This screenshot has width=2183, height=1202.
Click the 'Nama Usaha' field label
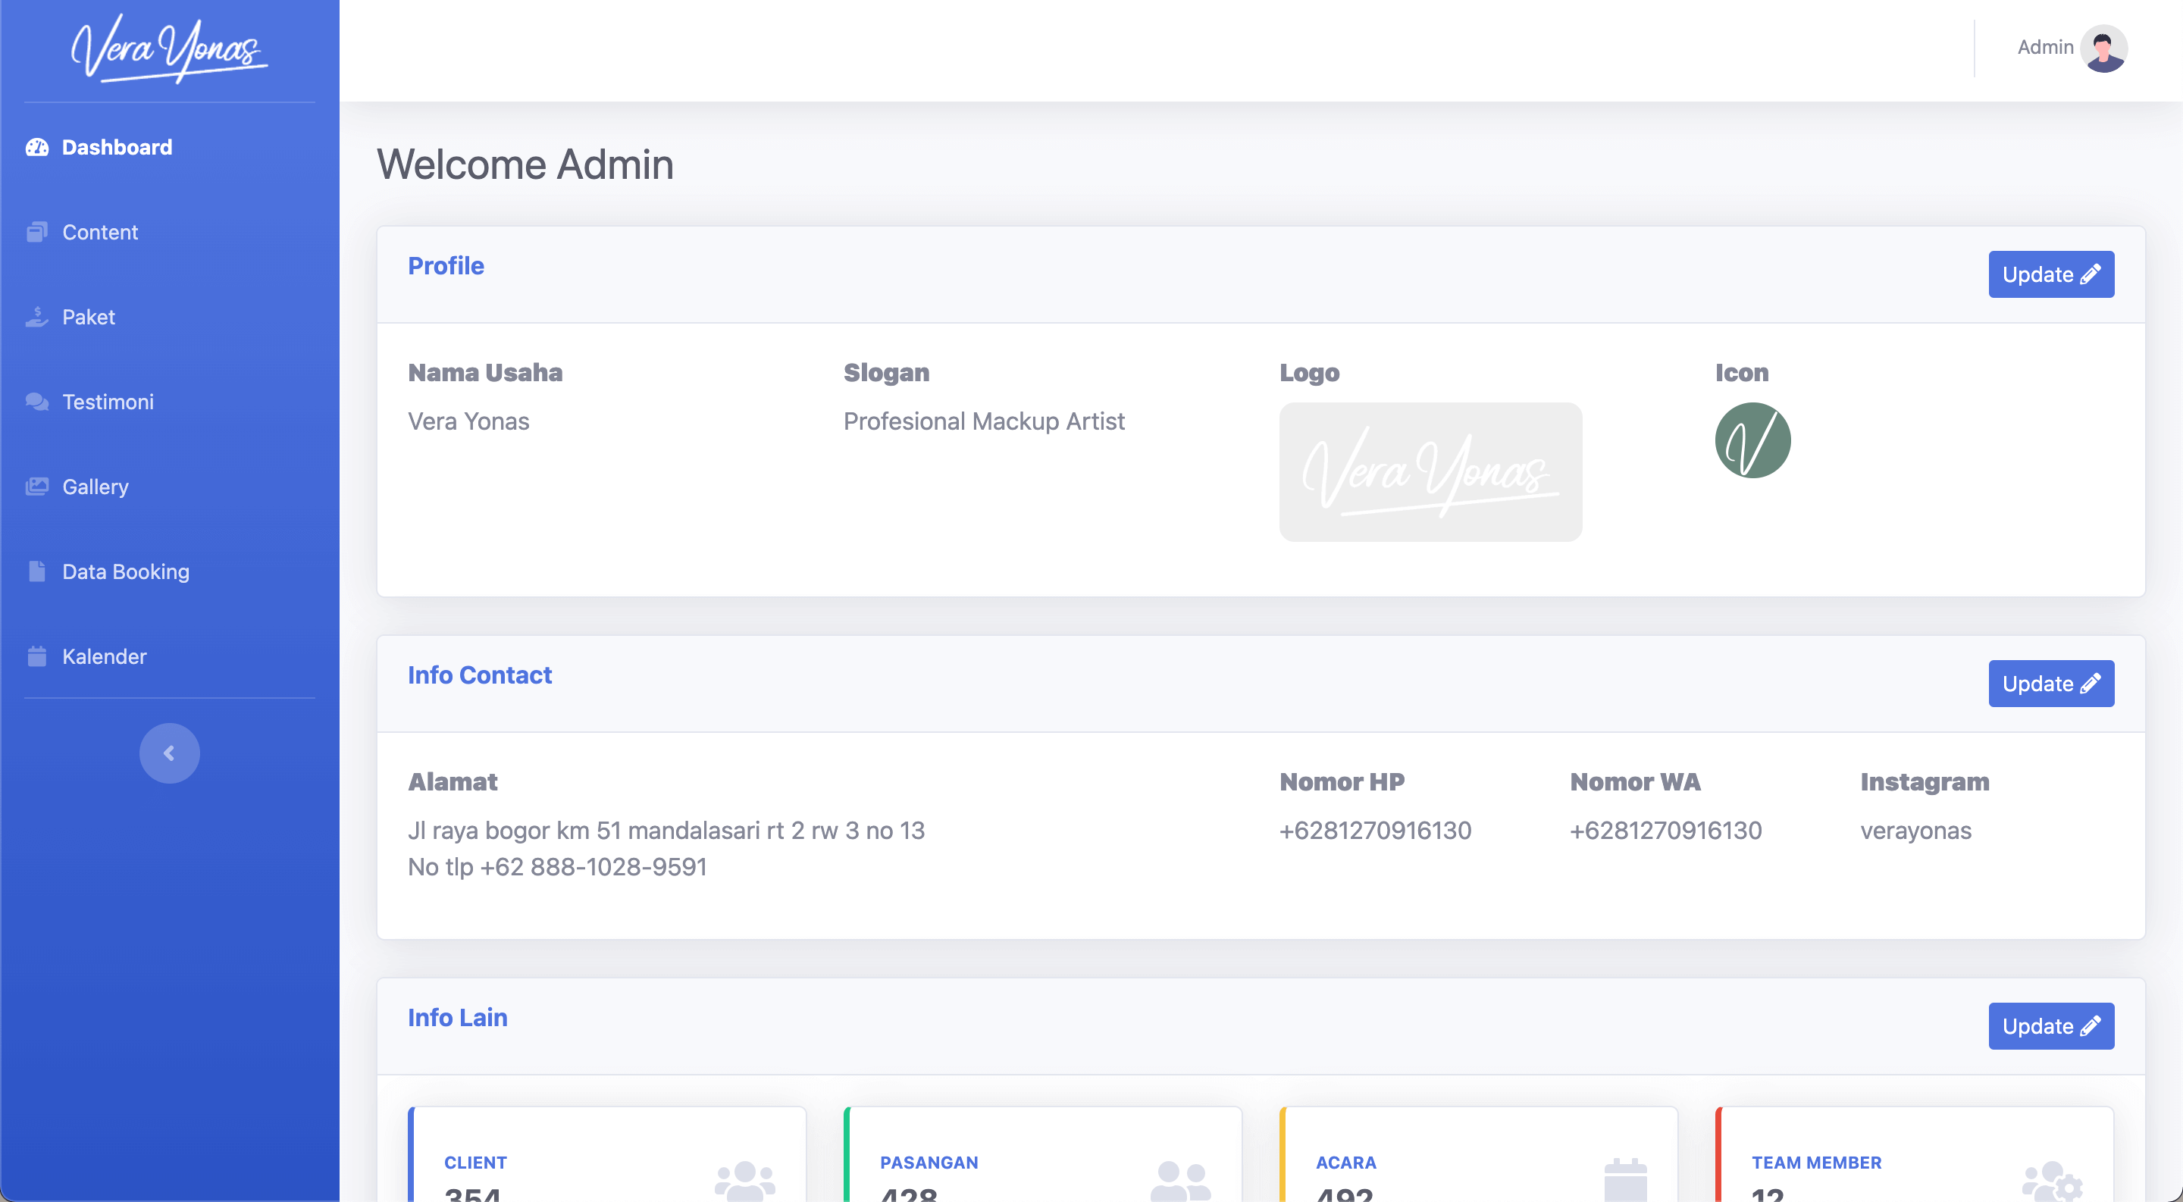click(x=485, y=373)
